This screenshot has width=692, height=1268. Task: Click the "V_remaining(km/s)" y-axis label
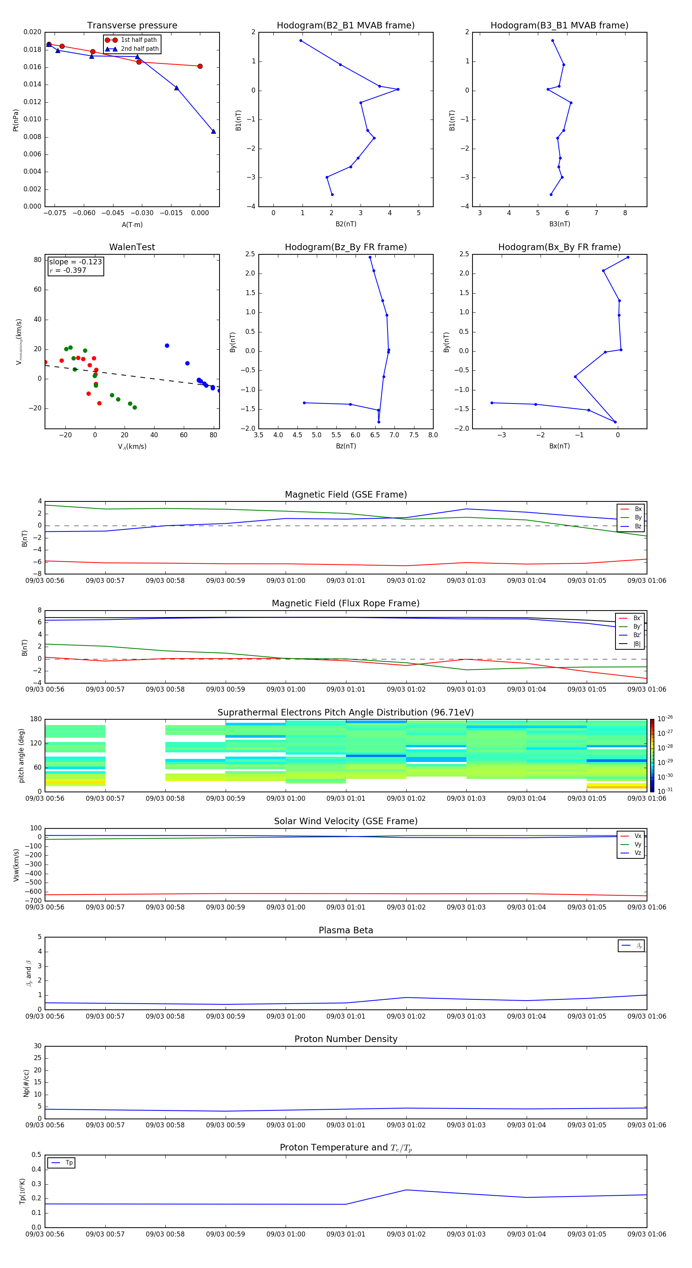coord(19,342)
